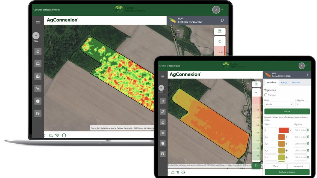317x178 pixels.
Task: Click the document-gear icon in laptop sidebar
Action: point(38,113)
